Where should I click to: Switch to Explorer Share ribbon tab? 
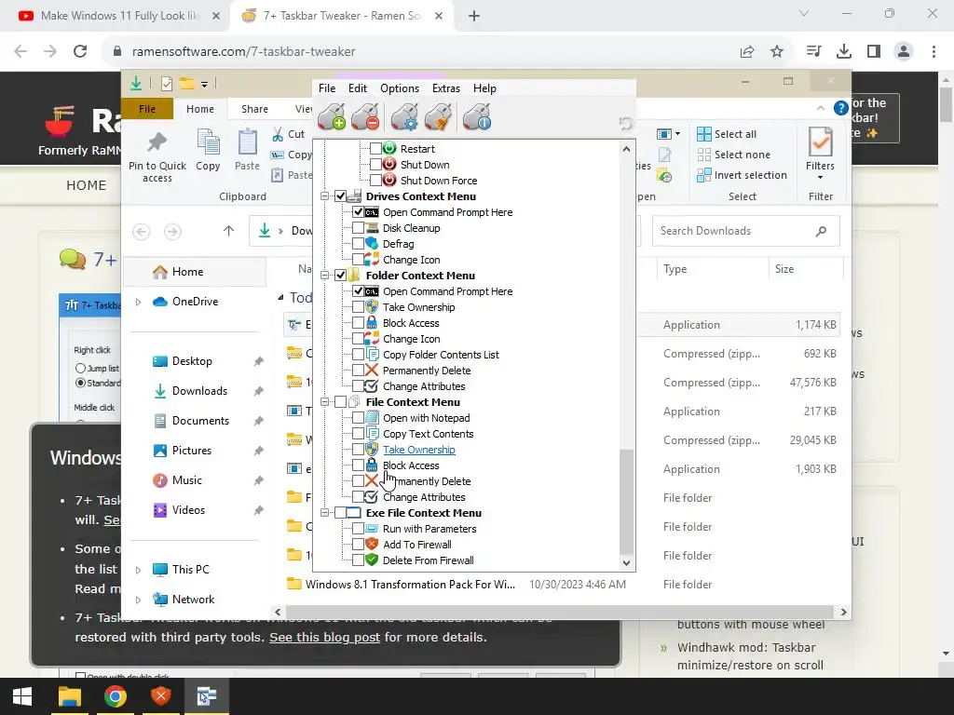click(x=254, y=109)
